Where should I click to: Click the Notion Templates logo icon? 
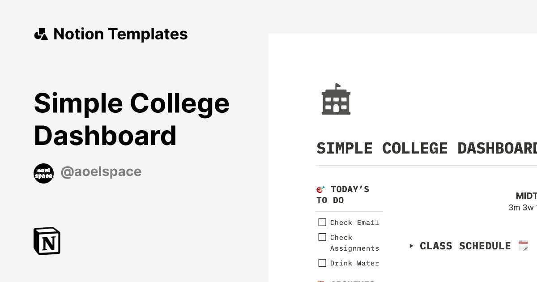pos(41,34)
